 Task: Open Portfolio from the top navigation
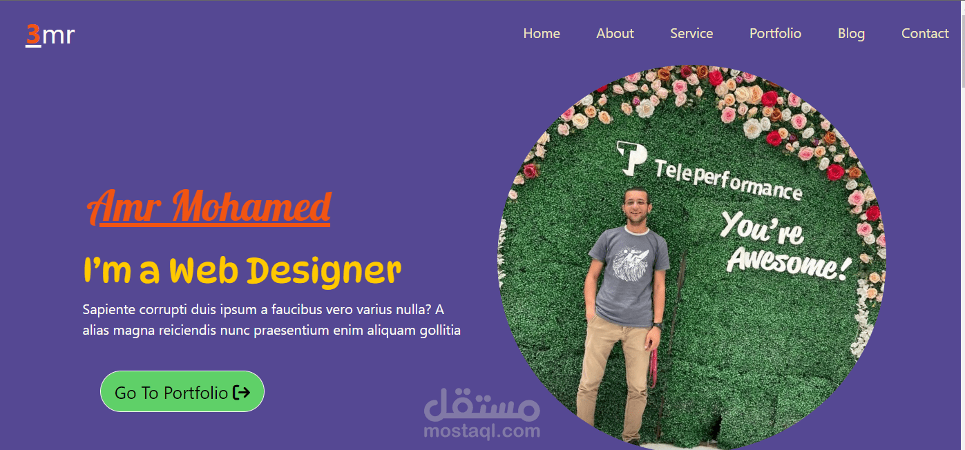pos(775,33)
